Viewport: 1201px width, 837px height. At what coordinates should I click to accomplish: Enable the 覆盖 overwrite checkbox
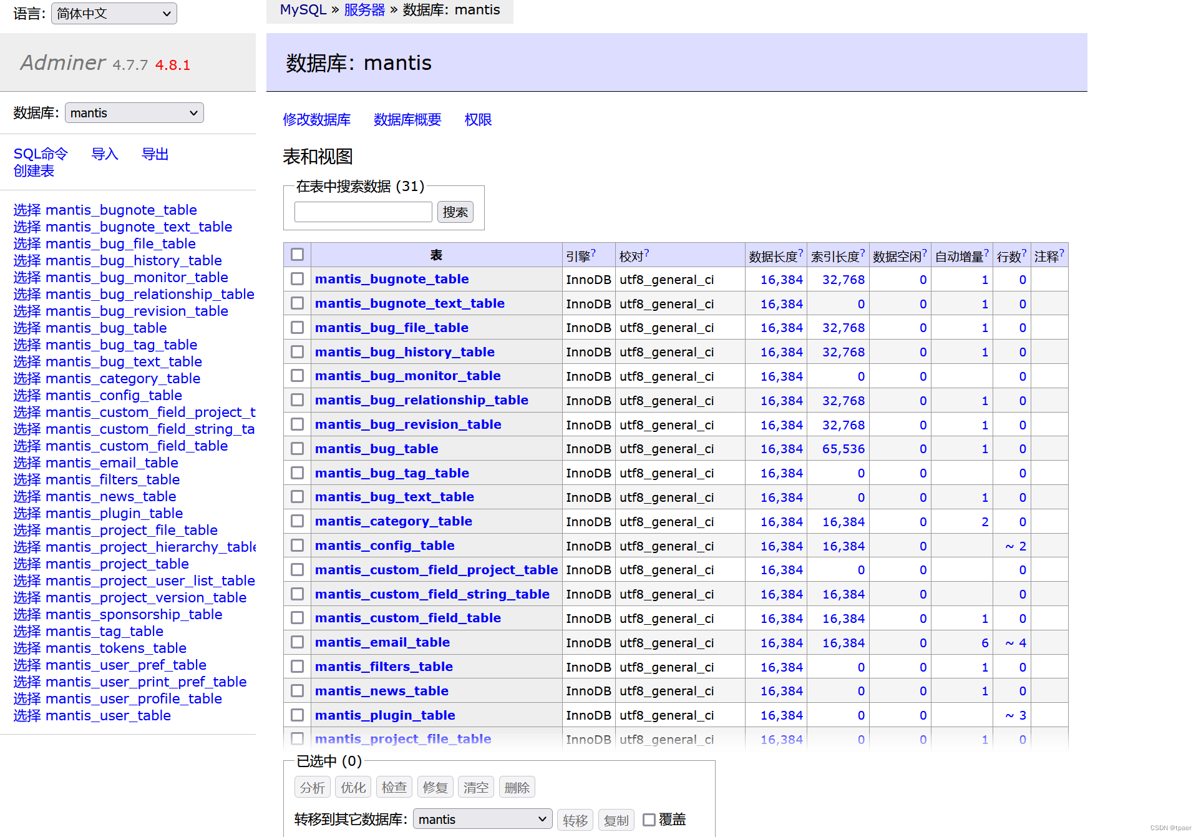(649, 820)
